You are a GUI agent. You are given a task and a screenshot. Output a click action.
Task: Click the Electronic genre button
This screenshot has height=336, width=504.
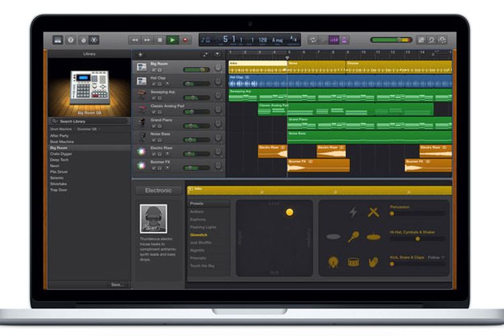pyautogui.click(x=158, y=191)
